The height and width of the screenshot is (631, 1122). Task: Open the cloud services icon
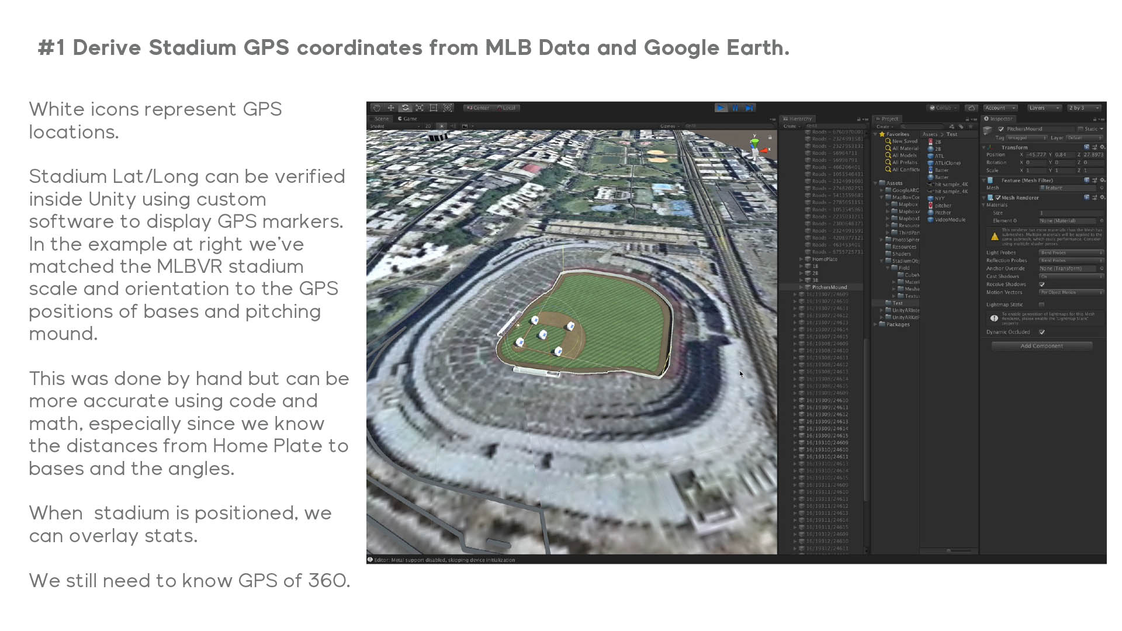tap(971, 108)
